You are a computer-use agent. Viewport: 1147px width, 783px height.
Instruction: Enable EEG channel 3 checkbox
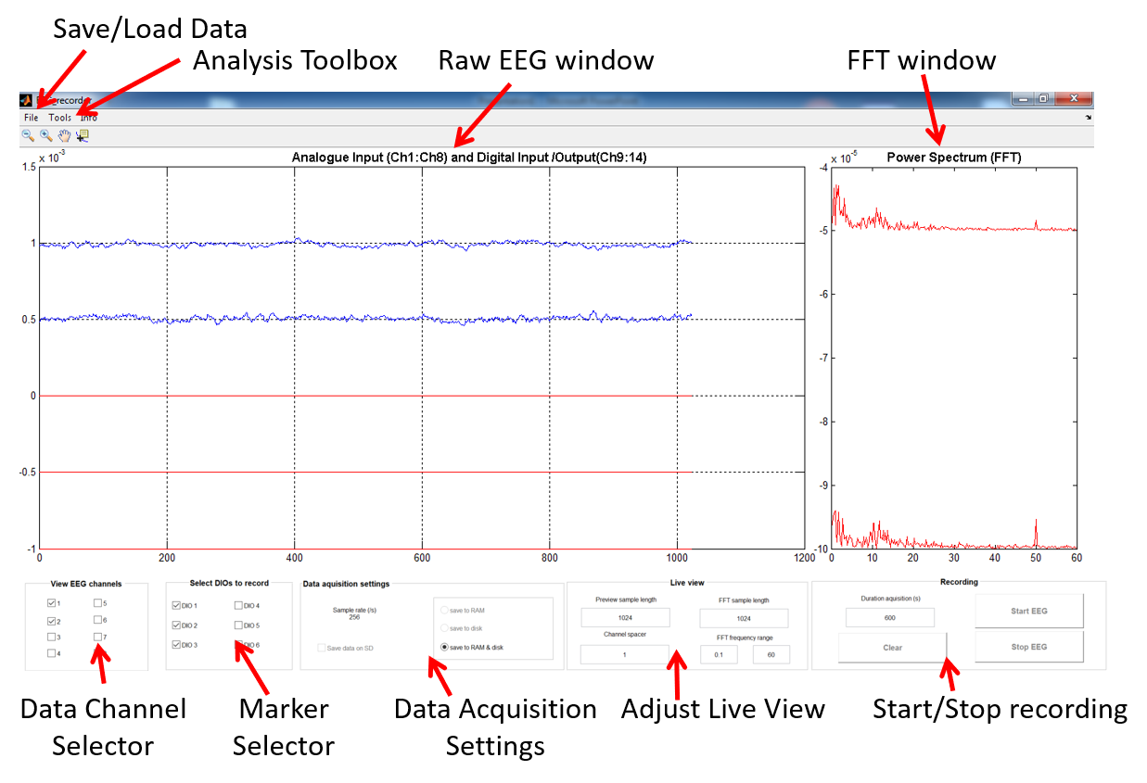point(52,638)
